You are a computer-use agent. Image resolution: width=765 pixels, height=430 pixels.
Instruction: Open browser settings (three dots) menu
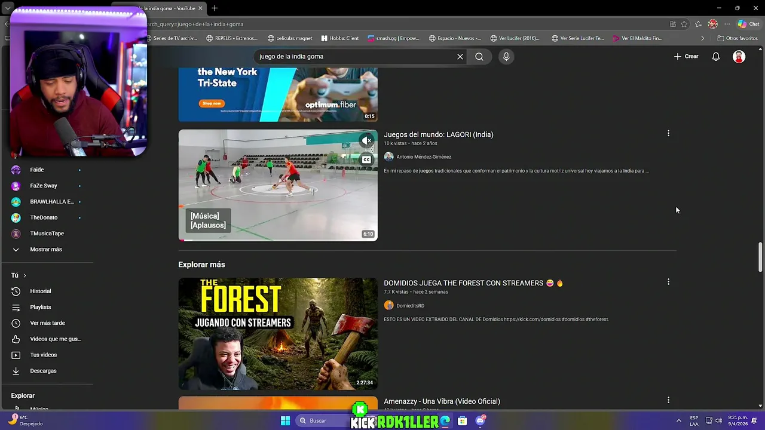[x=727, y=24]
